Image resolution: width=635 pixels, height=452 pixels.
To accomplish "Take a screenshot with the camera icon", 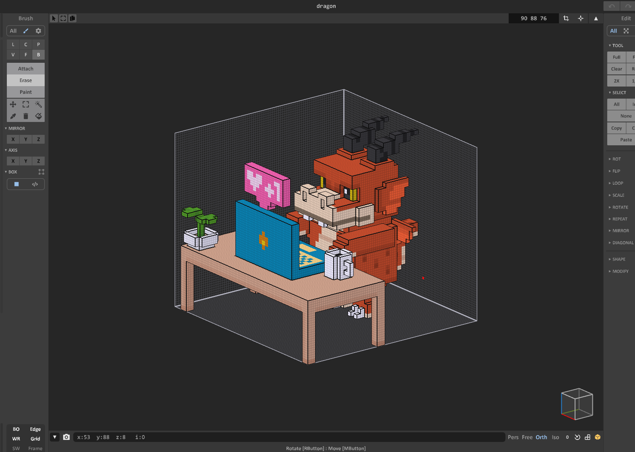I will pyautogui.click(x=66, y=437).
